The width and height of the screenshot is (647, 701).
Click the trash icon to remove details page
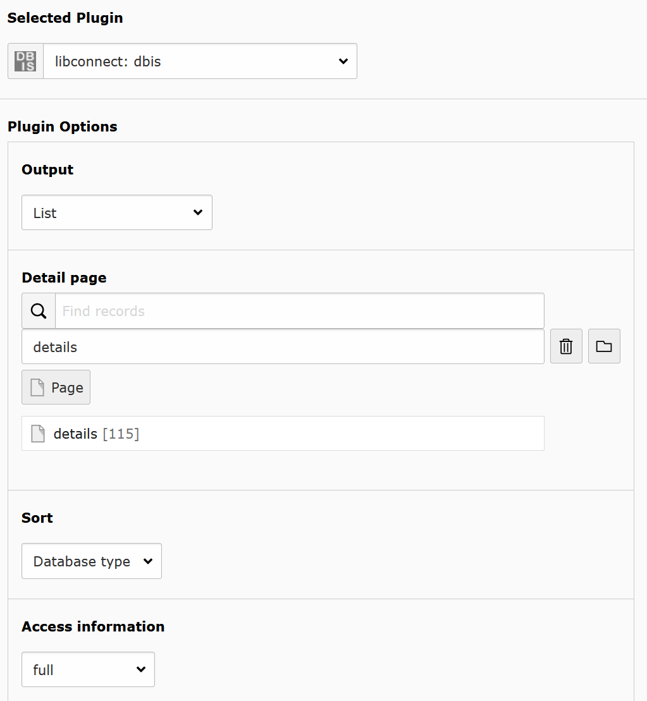[x=565, y=346]
